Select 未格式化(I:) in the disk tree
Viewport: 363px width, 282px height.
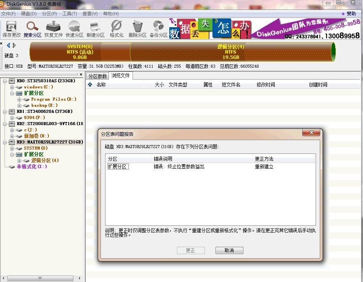(32, 166)
